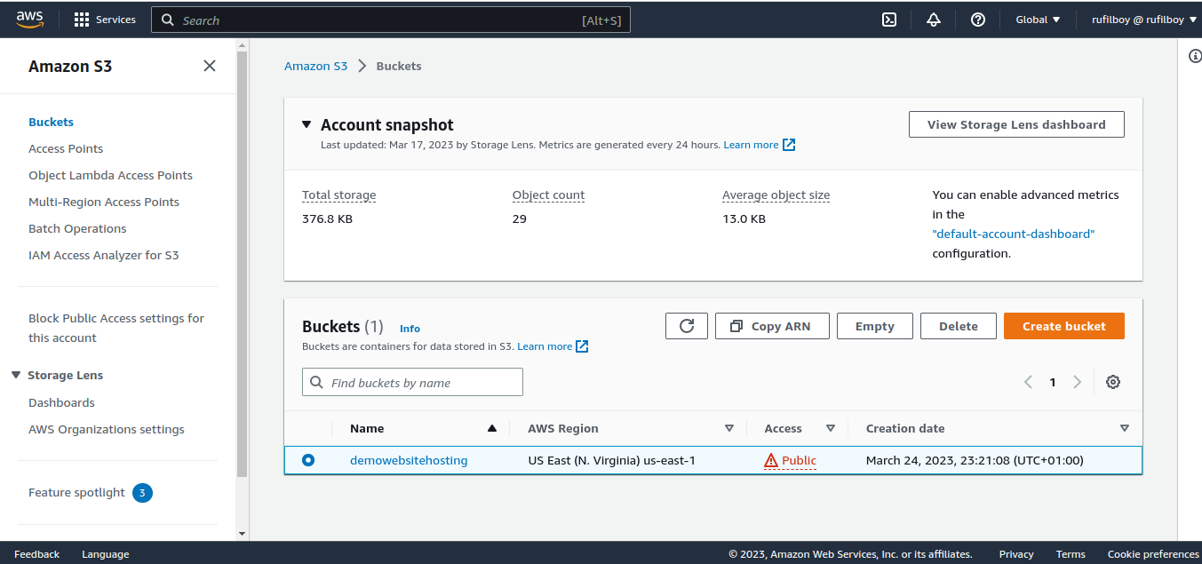Open the help question mark icon

(978, 20)
